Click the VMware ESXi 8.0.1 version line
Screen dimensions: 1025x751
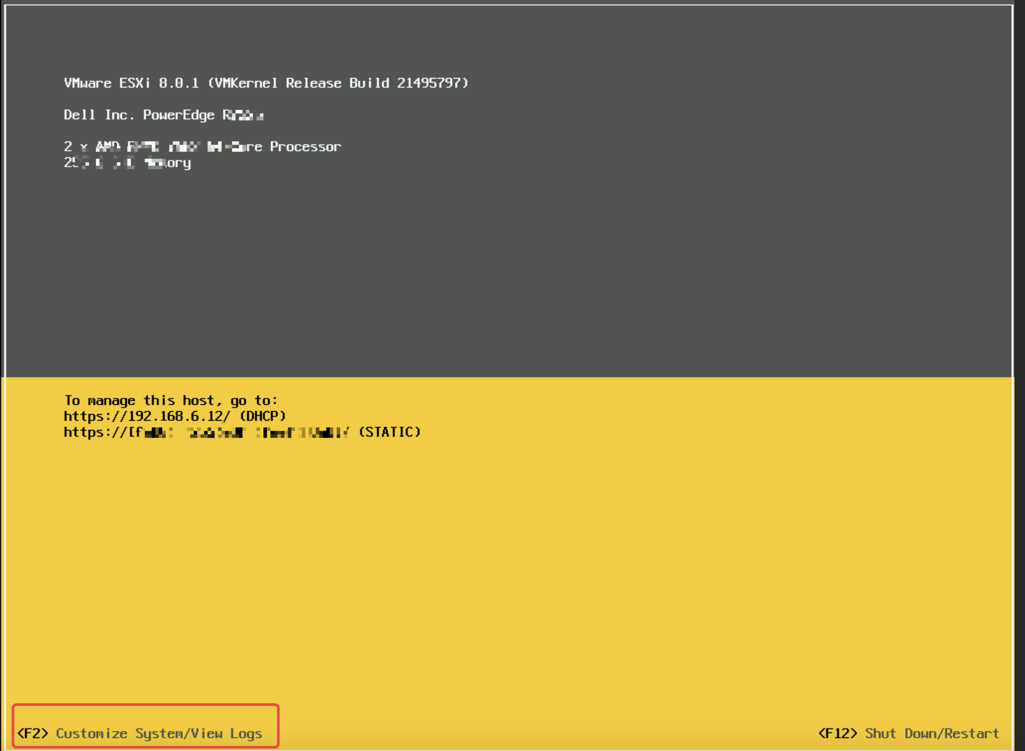pos(266,83)
